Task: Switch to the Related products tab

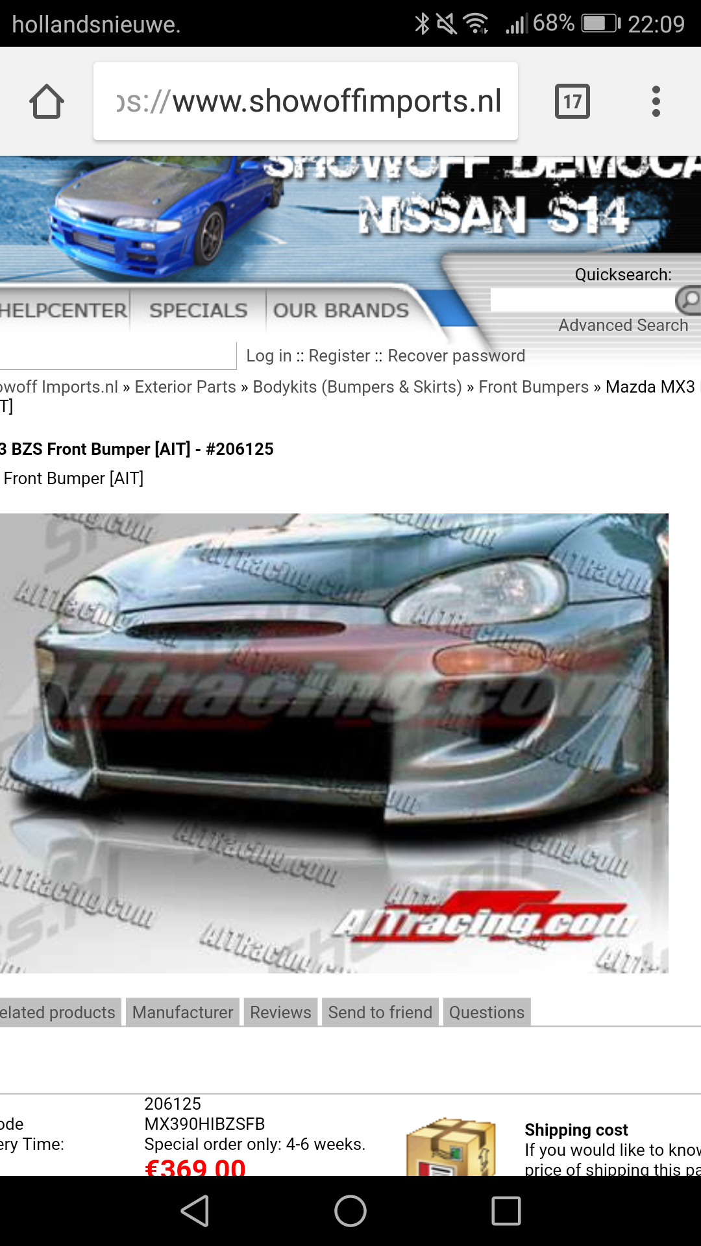Action: pyautogui.click(x=60, y=1012)
